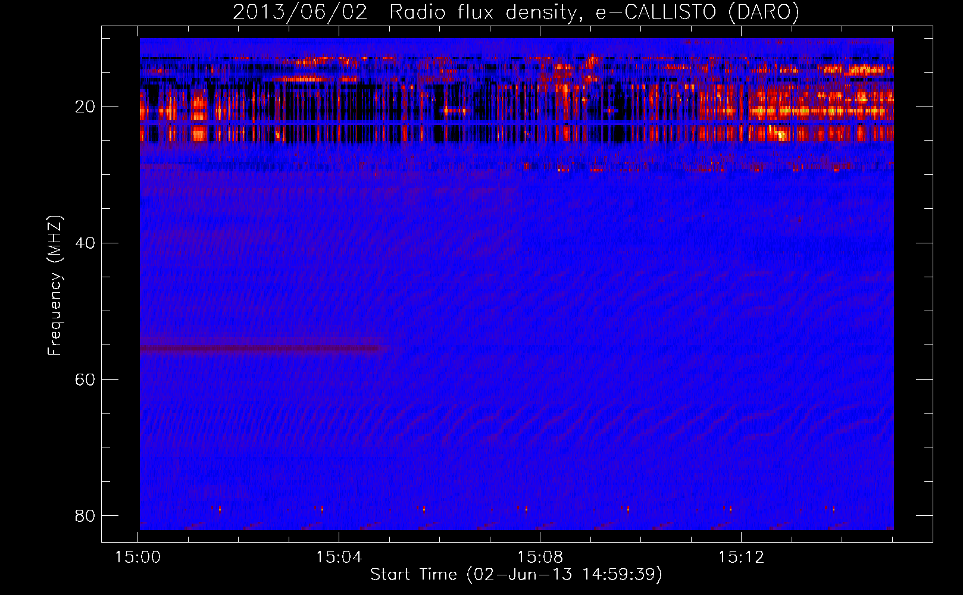The height and width of the screenshot is (595, 963).
Task: Click the '15:00' time tick label
Action: tap(137, 558)
